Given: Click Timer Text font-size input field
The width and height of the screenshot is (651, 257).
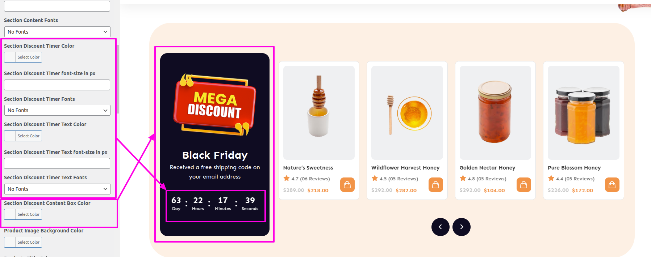Looking at the screenshot, I should (57, 163).
